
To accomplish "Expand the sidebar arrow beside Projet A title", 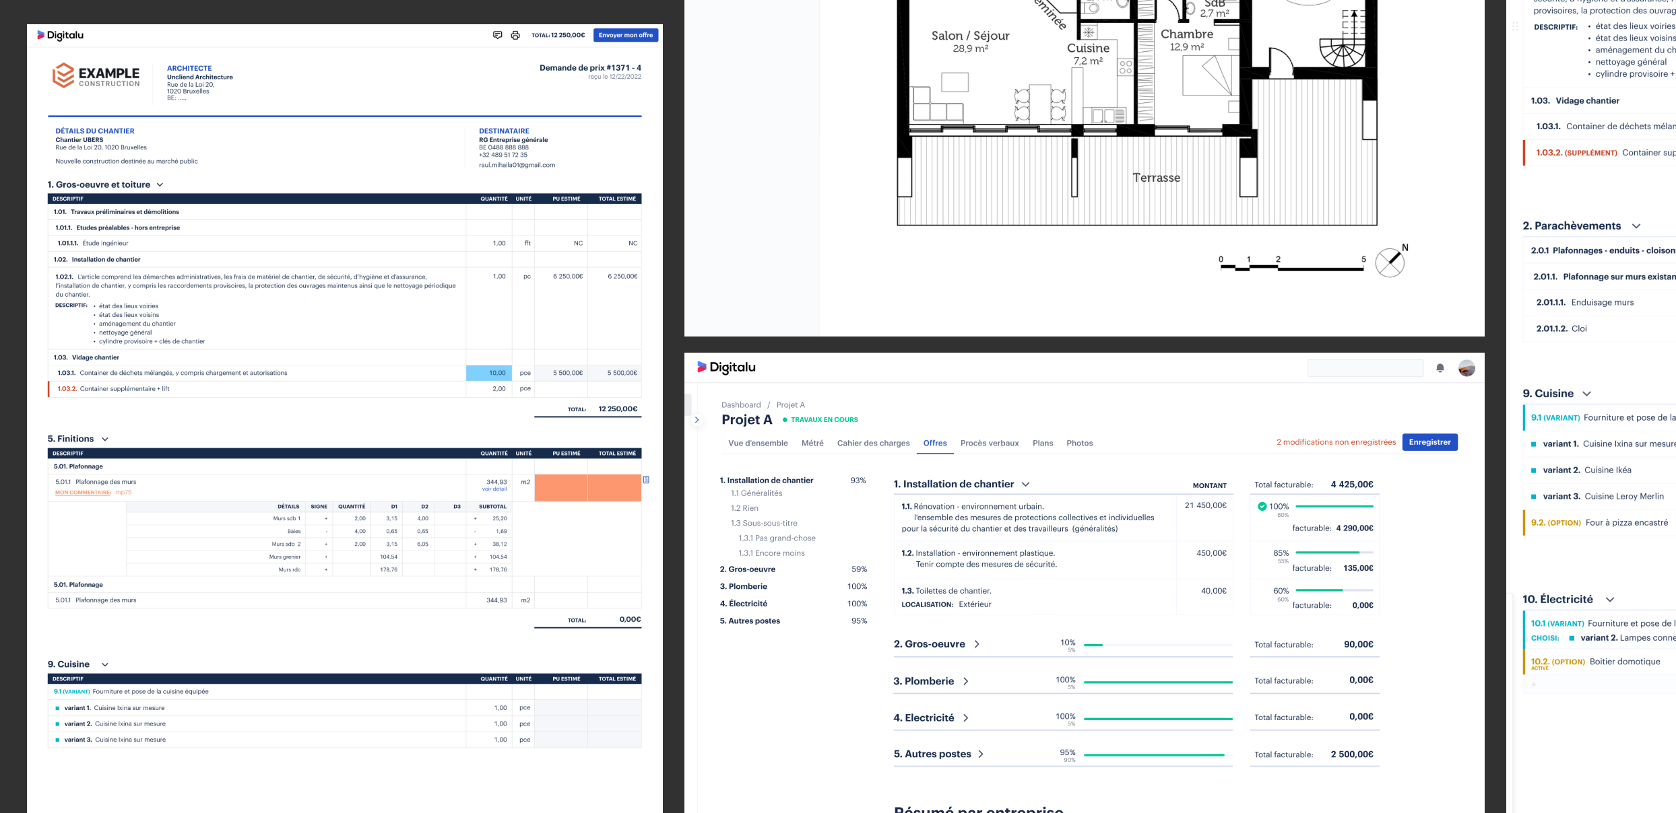I will point(697,420).
